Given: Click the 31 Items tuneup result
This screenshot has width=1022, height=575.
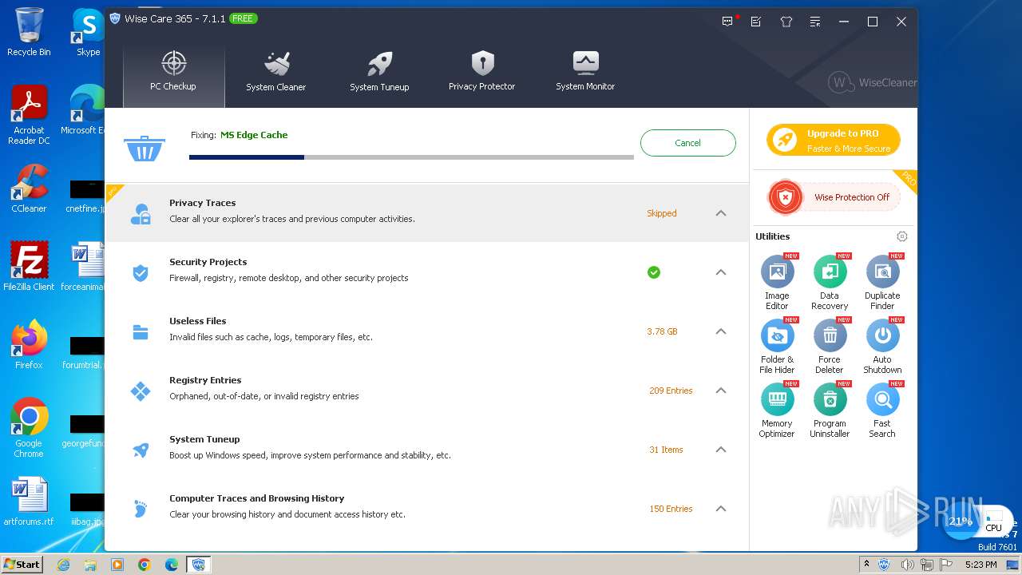Looking at the screenshot, I should coord(666,450).
